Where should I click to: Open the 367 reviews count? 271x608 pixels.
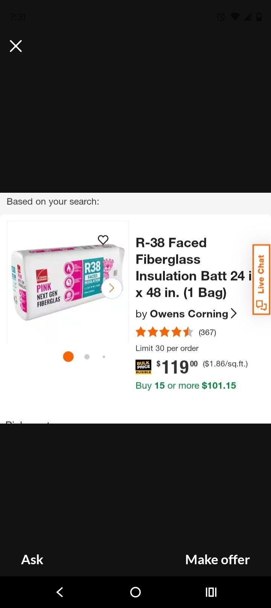pyautogui.click(x=207, y=332)
